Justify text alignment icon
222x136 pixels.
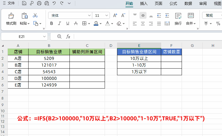coord(159,23)
